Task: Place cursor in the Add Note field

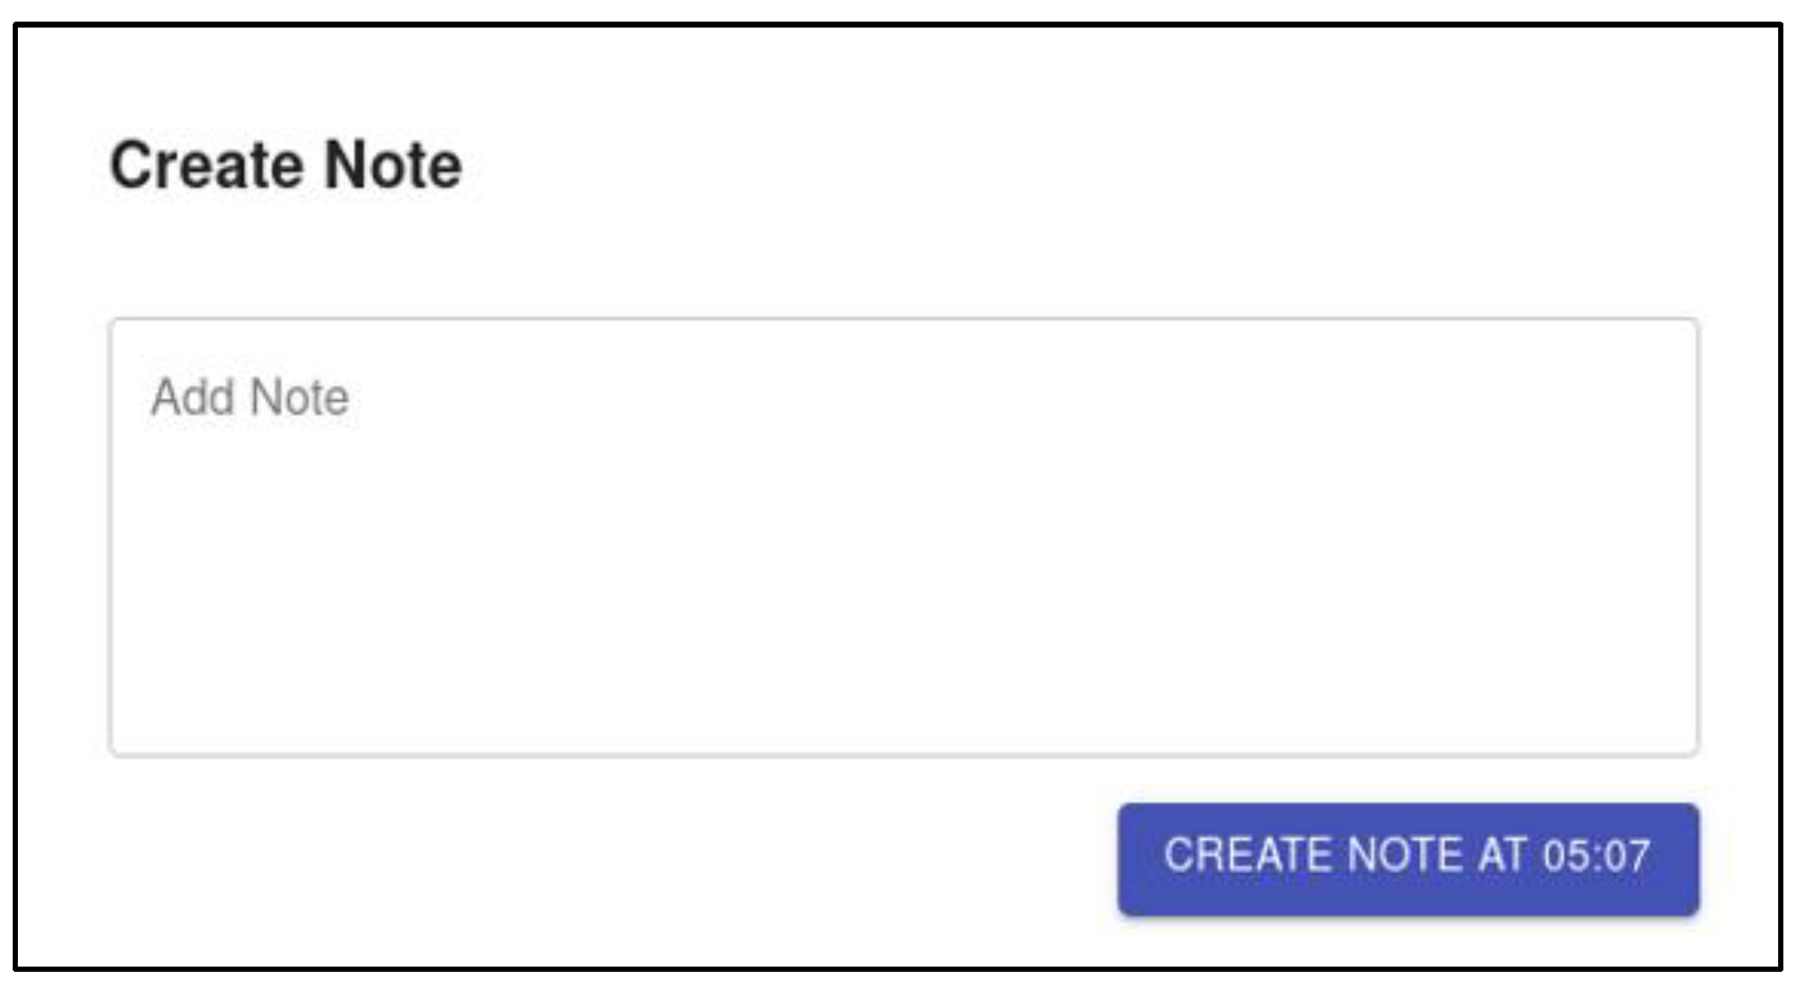Action: point(904,537)
